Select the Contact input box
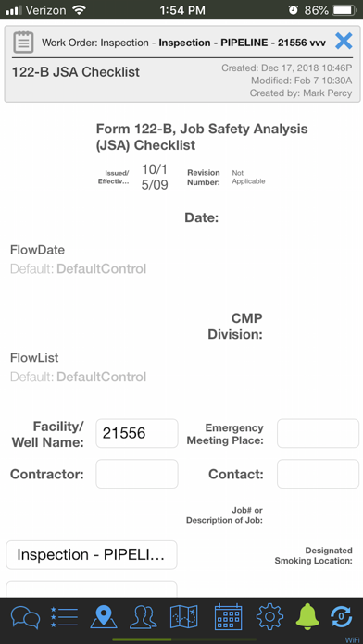This screenshot has width=363, height=644. tap(318, 474)
